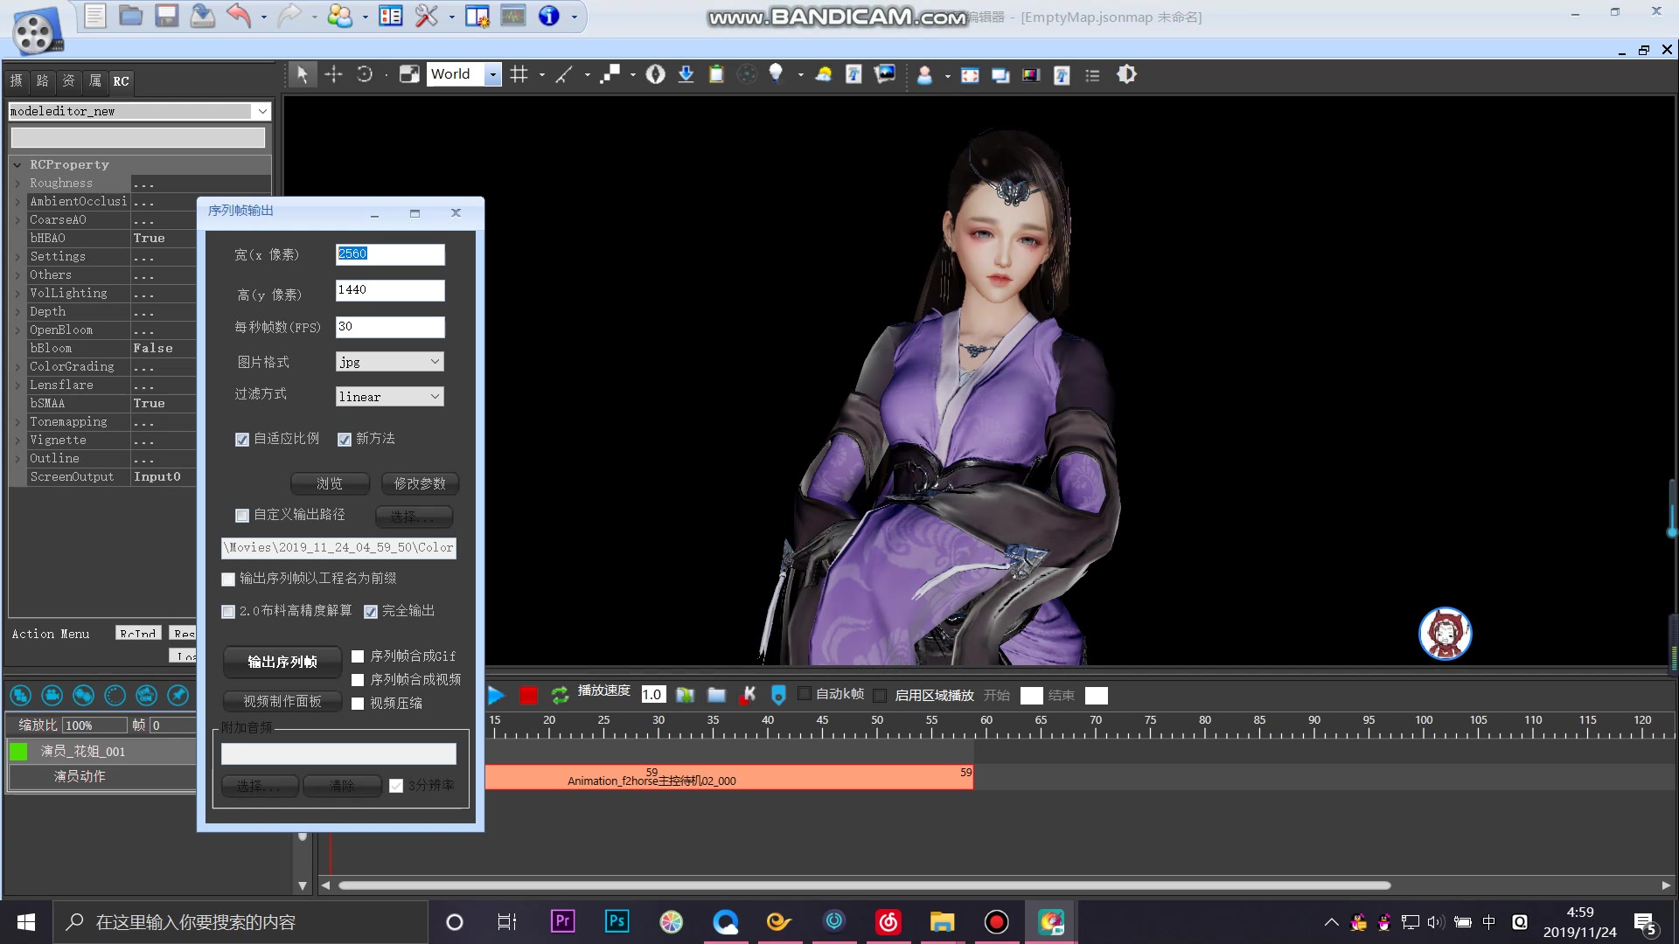Enable 序列帧合成Gif checkbox
Screen dimensions: 1679x944
click(358, 656)
